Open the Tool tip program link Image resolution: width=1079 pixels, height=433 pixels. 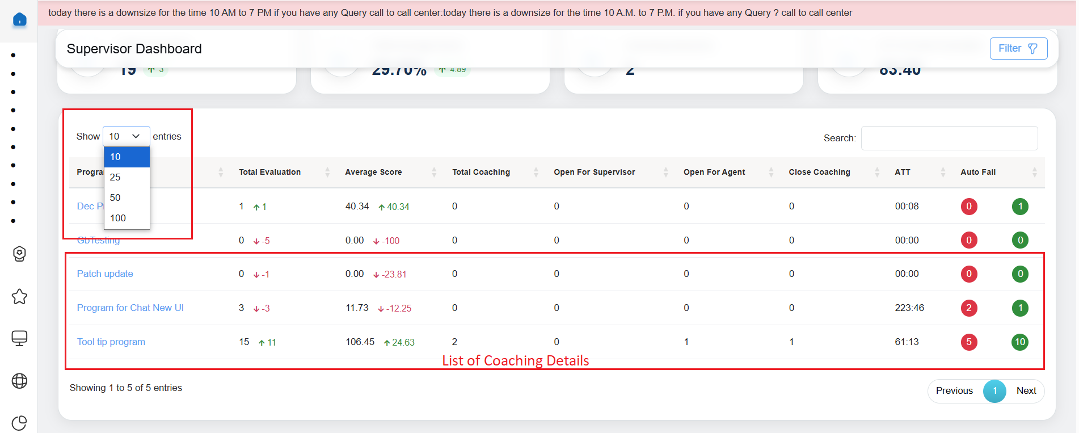[111, 342]
